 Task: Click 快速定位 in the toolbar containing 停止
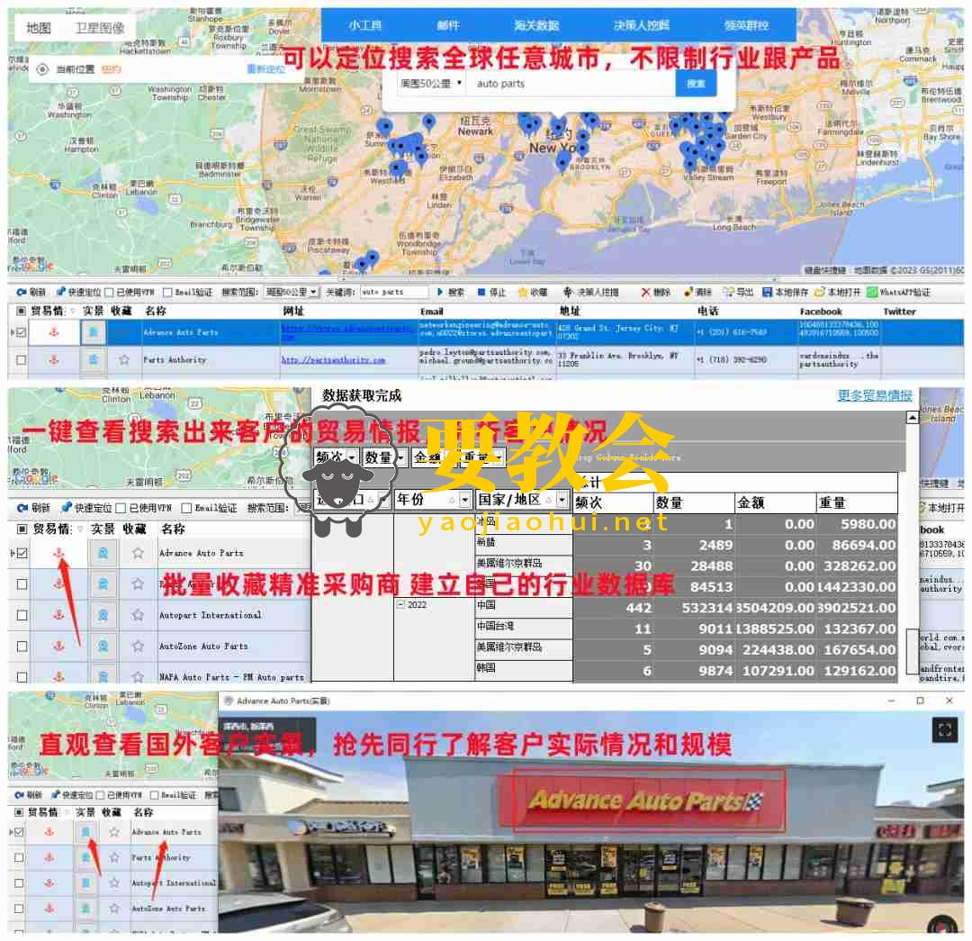tap(78, 292)
